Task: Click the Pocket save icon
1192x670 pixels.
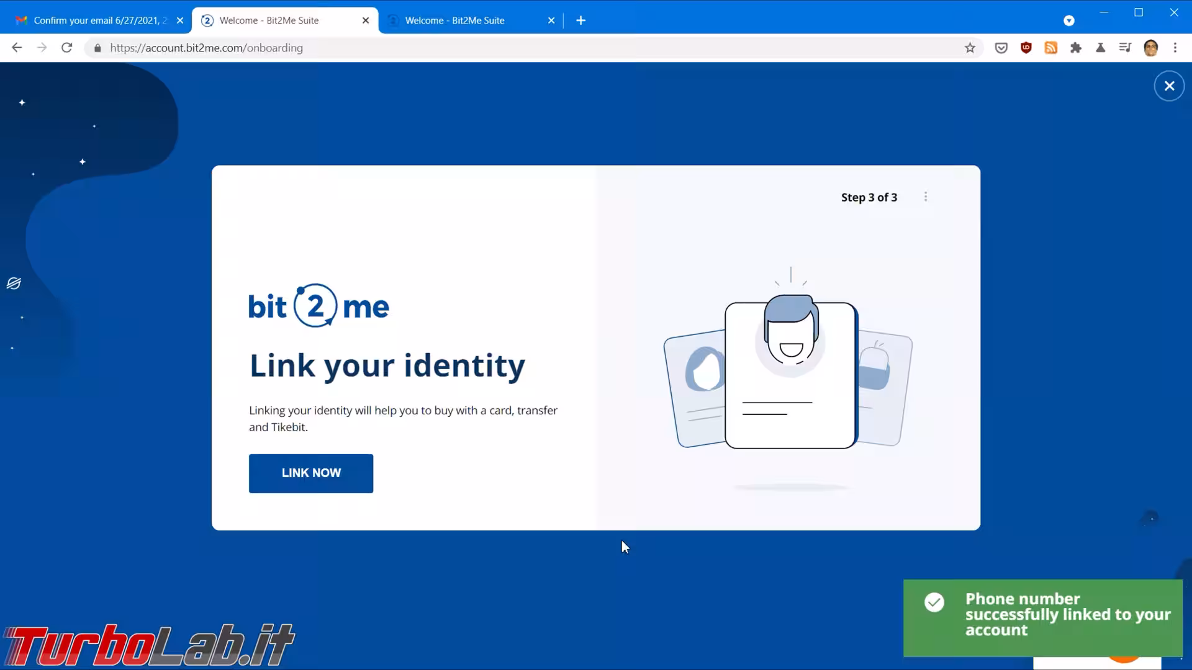Action: [x=1001, y=48]
